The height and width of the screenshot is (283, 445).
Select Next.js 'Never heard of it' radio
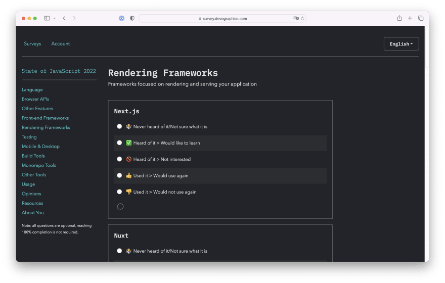pos(119,126)
